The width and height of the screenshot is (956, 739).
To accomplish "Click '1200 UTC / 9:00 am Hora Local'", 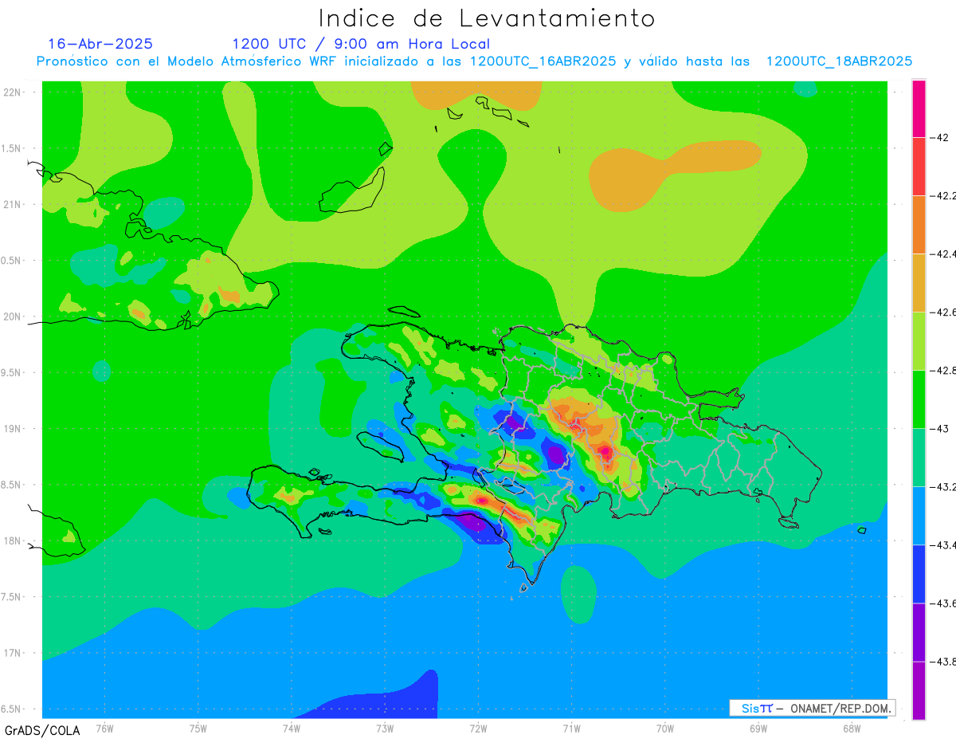I will point(361,44).
